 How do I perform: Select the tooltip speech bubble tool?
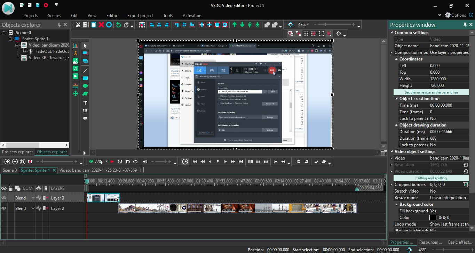pyautogui.click(x=85, y=119)
